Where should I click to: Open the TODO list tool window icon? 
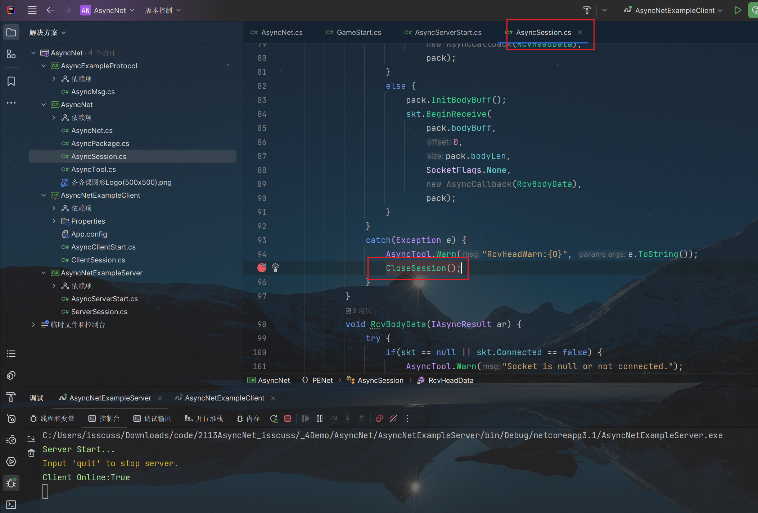(x=11, y=354)
